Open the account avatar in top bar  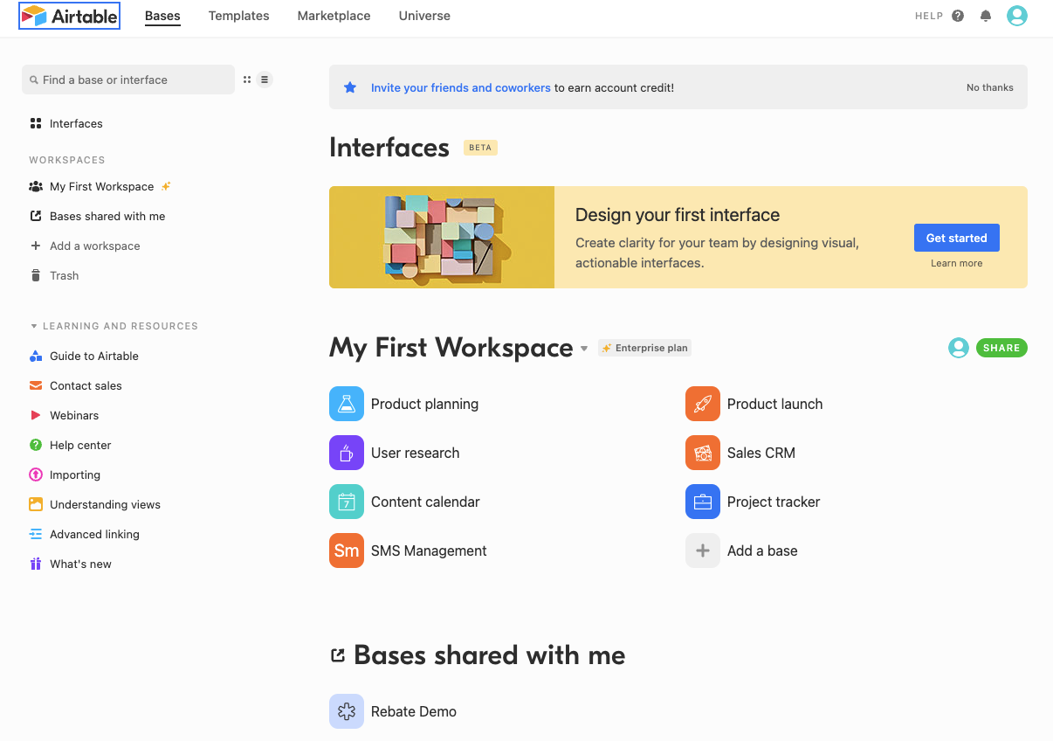coord(1017,16)
